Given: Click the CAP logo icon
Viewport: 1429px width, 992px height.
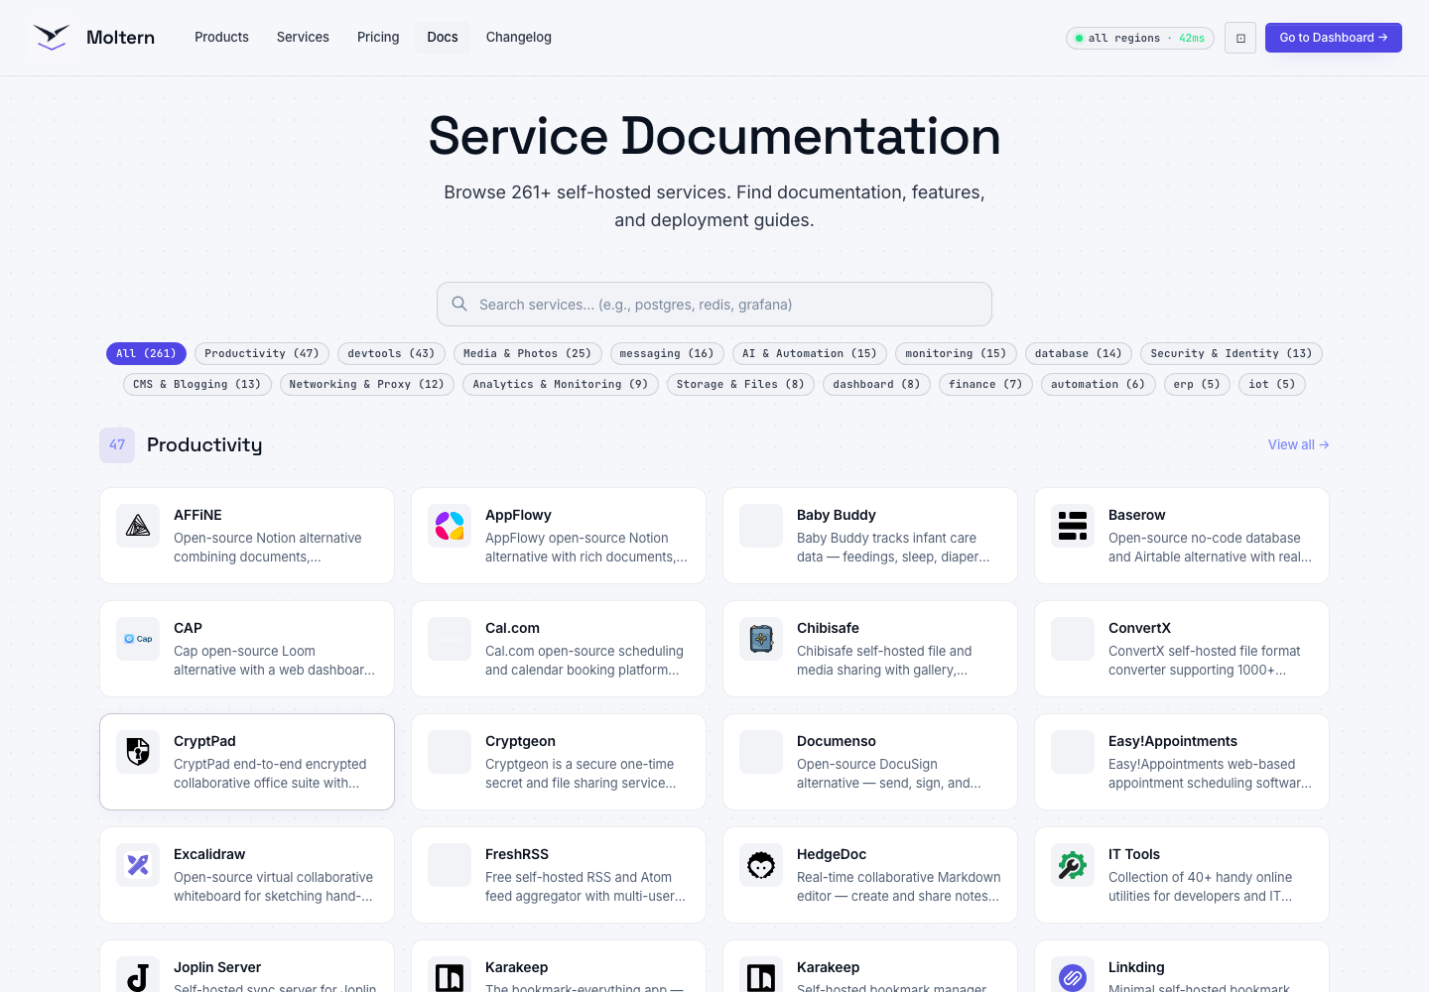Looking at the screenshot, I should coord(138,639).
